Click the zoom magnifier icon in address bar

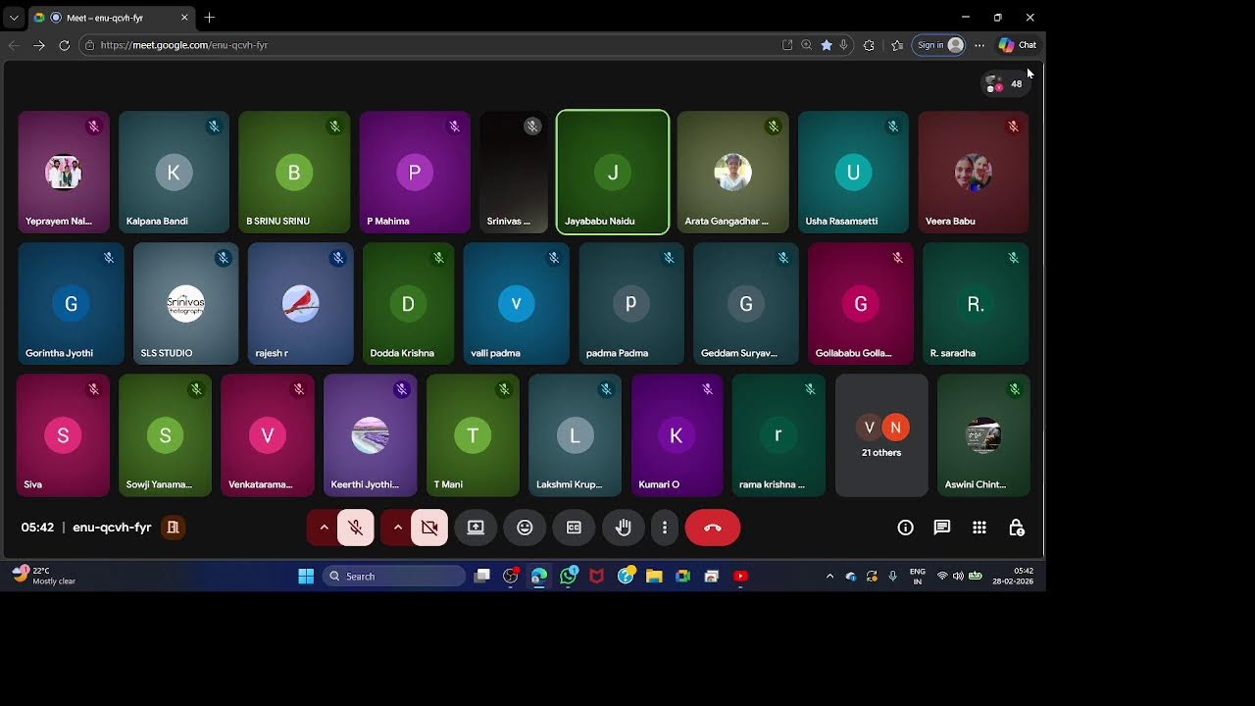click(x=806, y=45)
